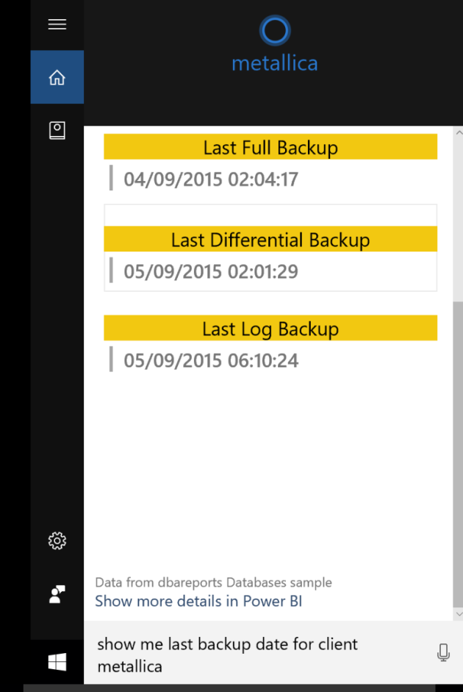Screen dimensions: 463x692
Task: Click the Windows Start button
Action: coord(57,663)
